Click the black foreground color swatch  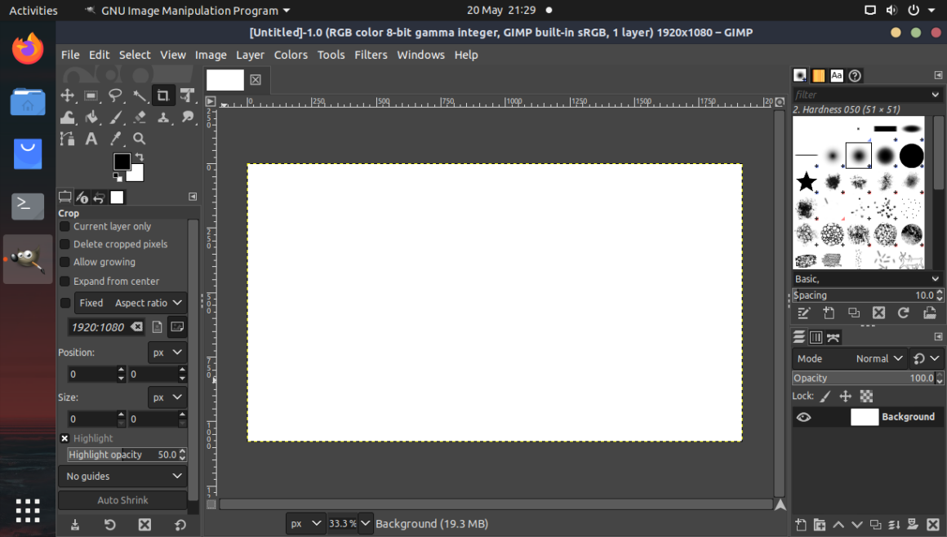tap(122, 162)
